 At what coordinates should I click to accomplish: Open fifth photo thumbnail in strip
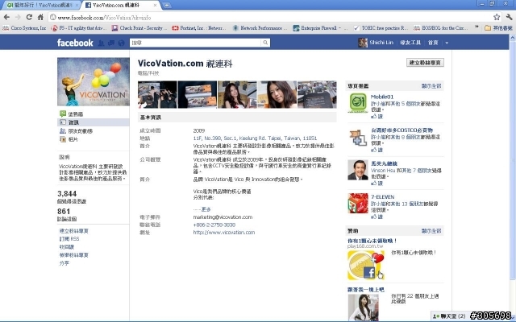317,95
